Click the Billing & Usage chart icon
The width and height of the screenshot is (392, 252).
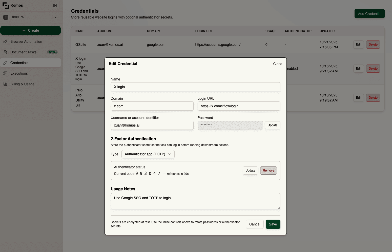[x=5, y=84]
